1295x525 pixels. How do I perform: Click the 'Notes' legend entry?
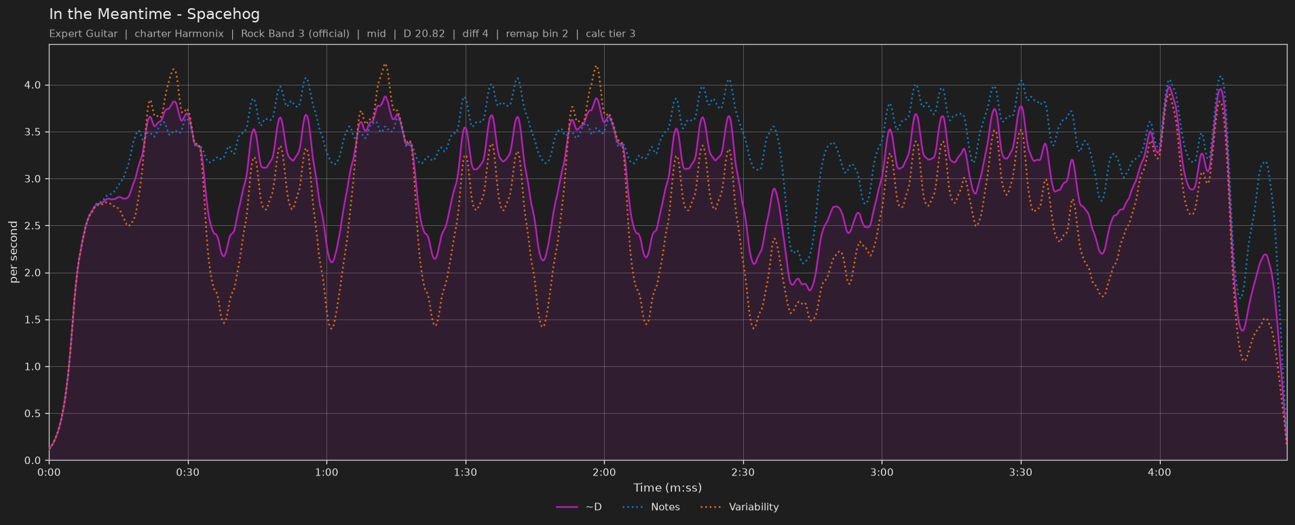tap(651, 507)
